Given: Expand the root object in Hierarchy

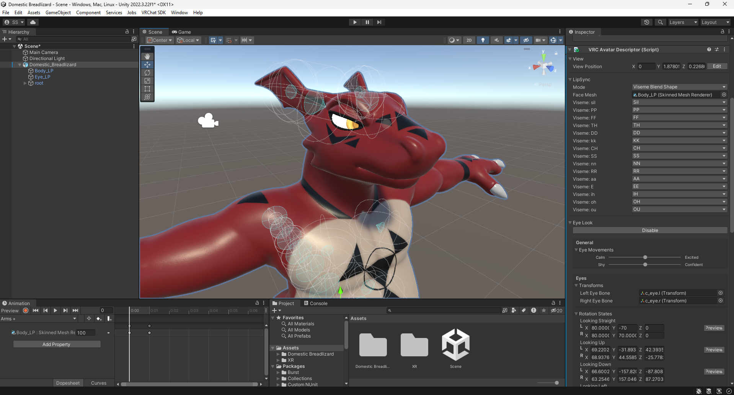Looking at the screenshot, I should coord(25,83).
